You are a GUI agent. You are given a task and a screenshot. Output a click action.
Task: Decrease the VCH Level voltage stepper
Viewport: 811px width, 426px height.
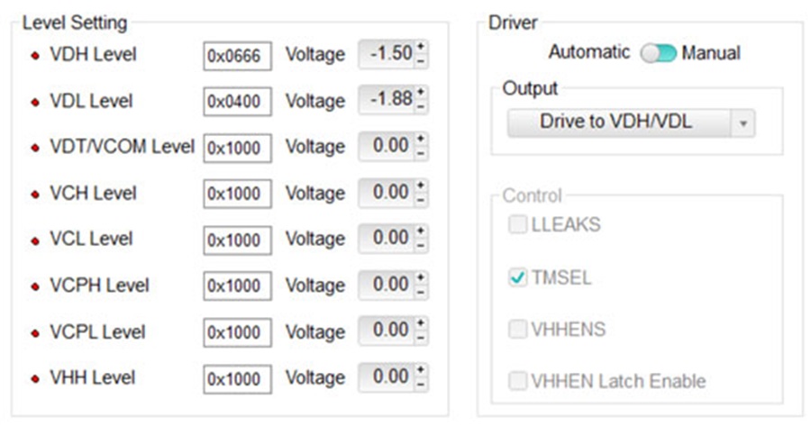(421, 200)
